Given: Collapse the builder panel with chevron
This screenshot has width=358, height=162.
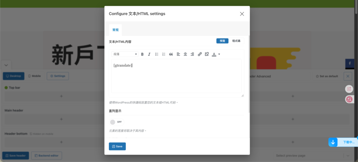Looking at the screenshot, I should pos(6,65).
